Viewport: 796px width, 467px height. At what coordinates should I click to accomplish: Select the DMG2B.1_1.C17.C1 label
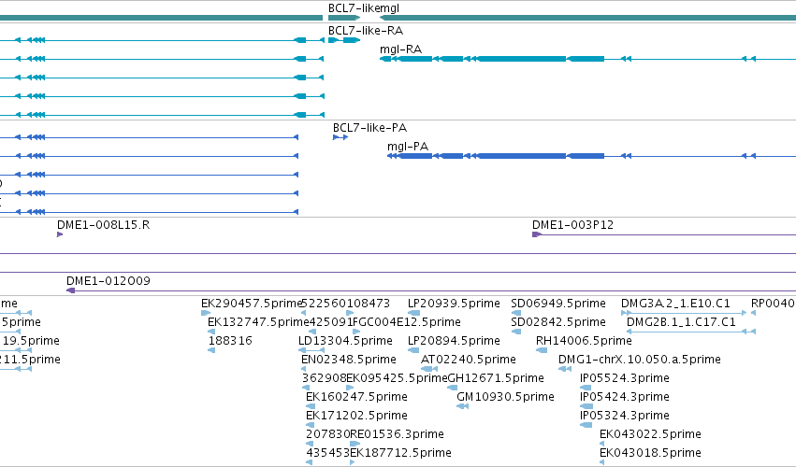point(681,322)
